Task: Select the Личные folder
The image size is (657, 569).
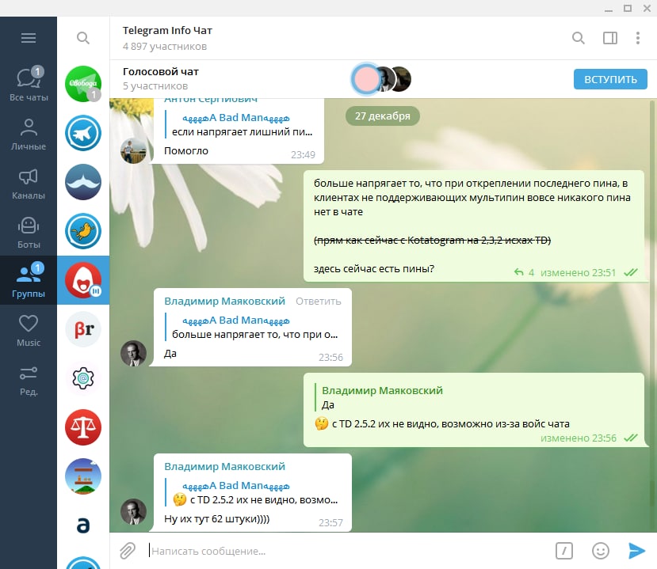Action: click(x=29, y=134)
